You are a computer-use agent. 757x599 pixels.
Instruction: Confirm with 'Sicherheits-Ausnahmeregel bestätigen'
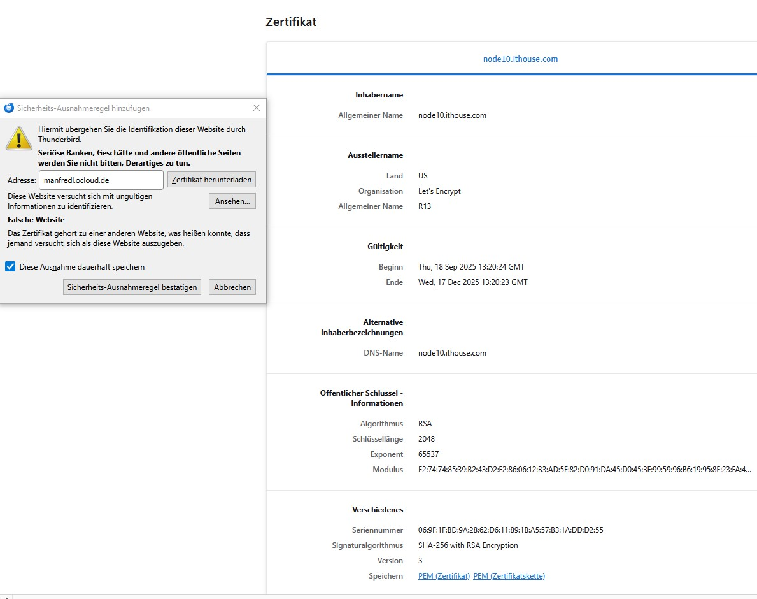[x=132, y=287]
